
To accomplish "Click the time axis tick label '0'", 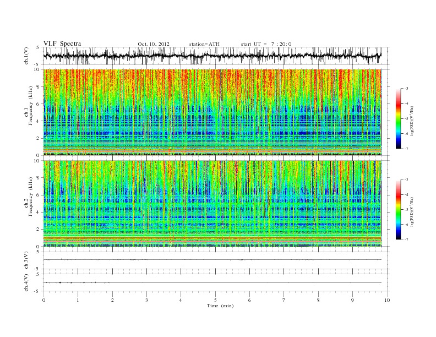I will [x=43, y=300].
